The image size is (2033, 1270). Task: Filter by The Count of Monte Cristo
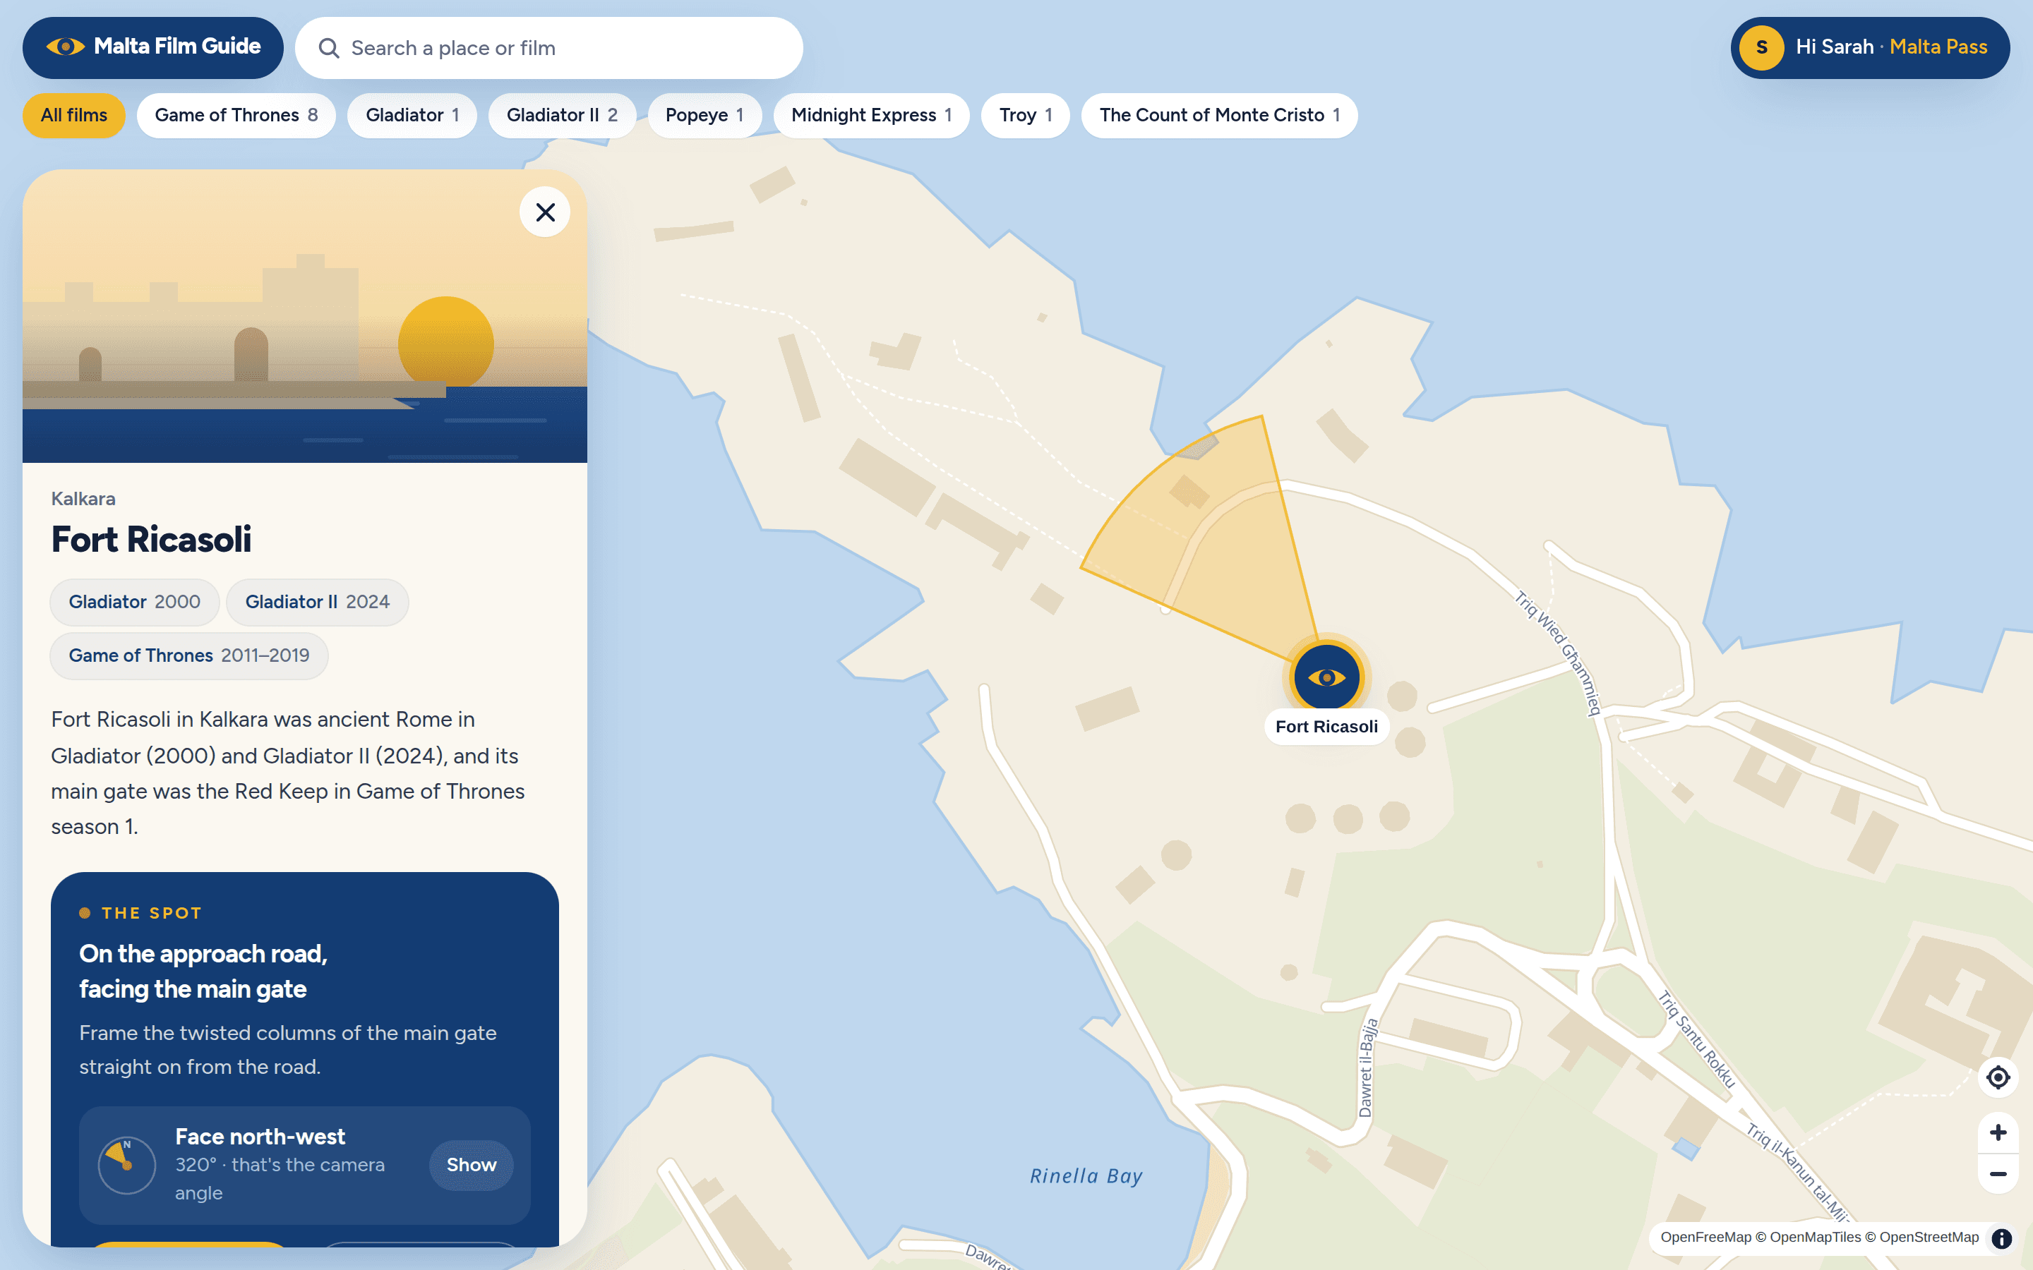click(x=1219, y=115)
